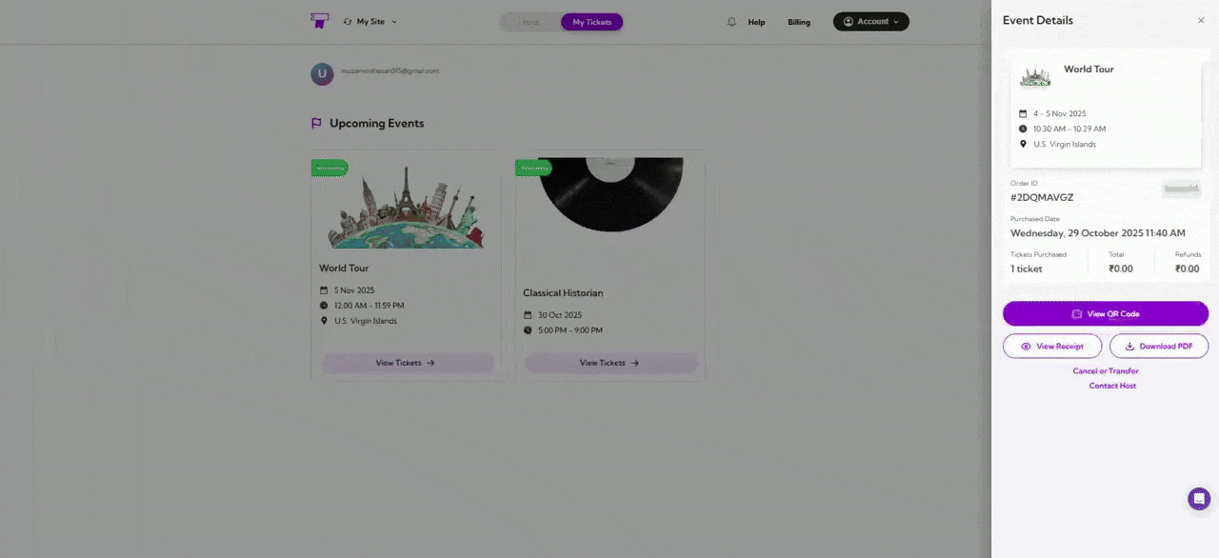Click the status badge beside Order ID
This screenshot has height=558, width=1219.
pyautogui.click(x=1181, y=189)
